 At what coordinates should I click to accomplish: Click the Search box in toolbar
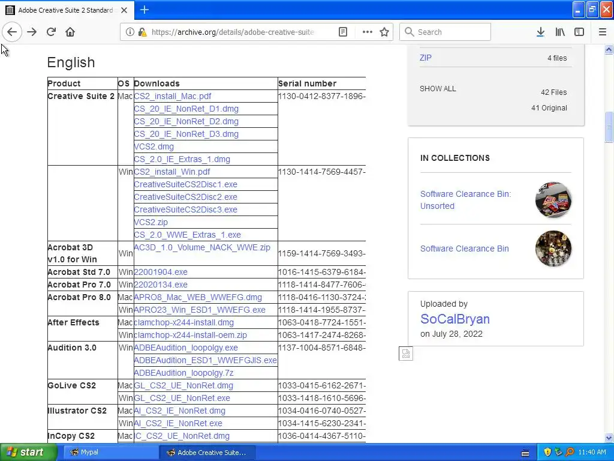click(445, 32)
